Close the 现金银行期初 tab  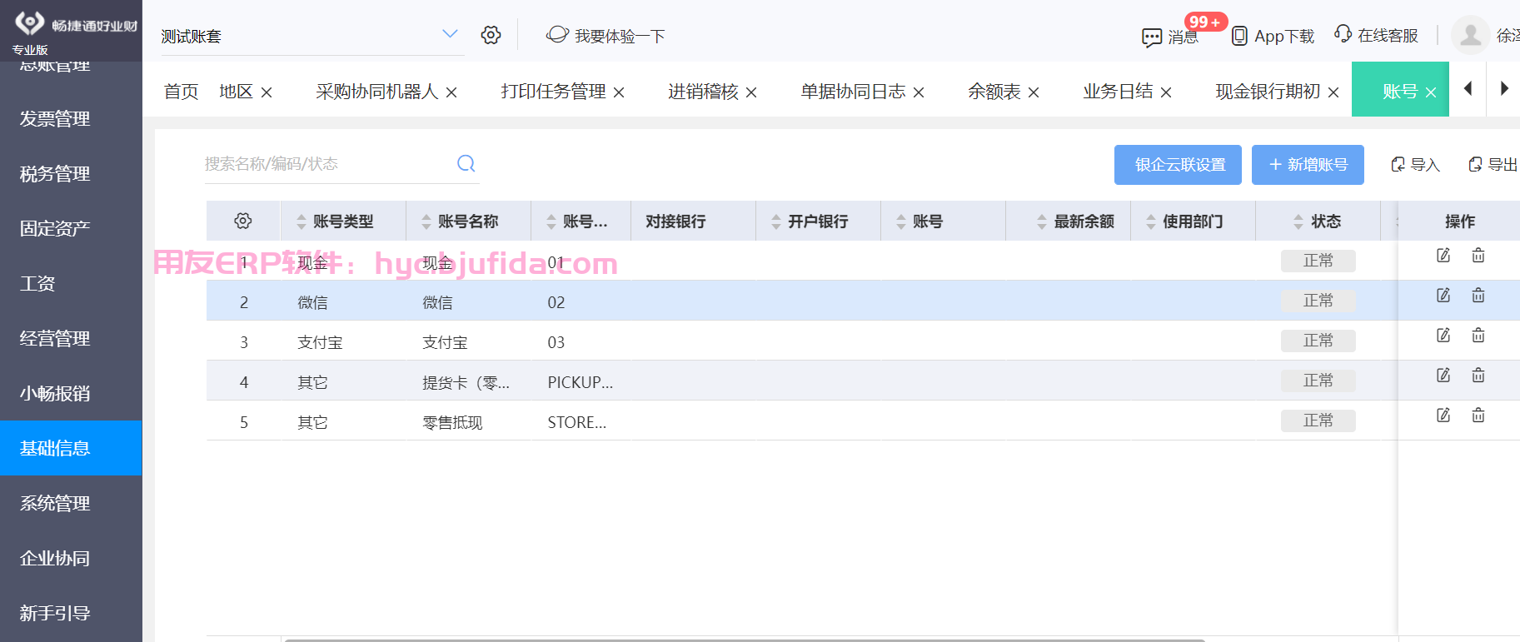(x=1333, y=92)
